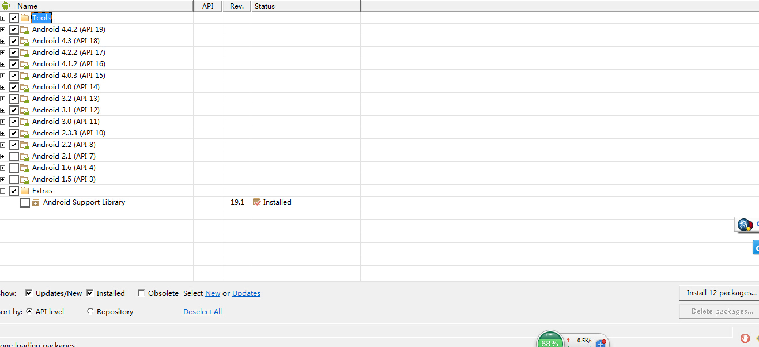
Task: Click the Android 2.1 (API 7) platform icon
Action: [25, 156]
